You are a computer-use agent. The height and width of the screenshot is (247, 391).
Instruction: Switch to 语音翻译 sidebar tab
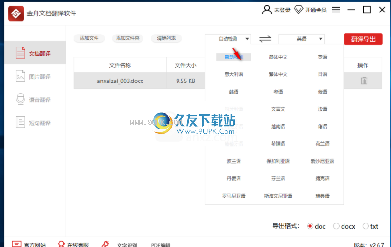click(x=35, y=99)
